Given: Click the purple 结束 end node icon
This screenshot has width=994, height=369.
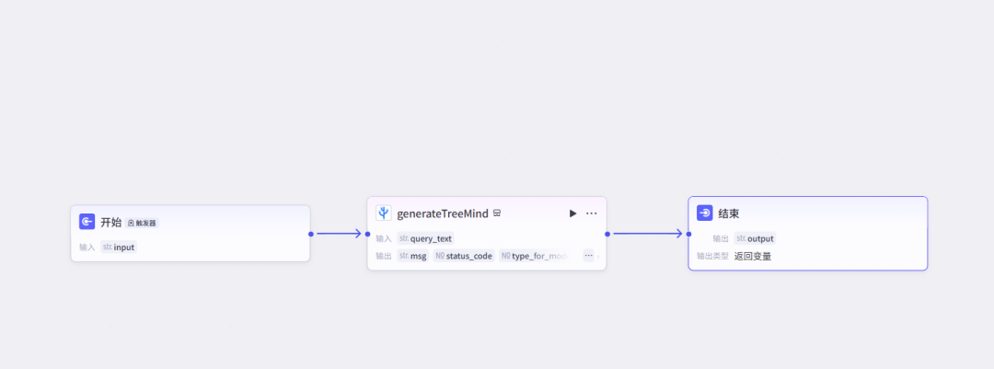Looking at the screenshot, I should [705, 213].
